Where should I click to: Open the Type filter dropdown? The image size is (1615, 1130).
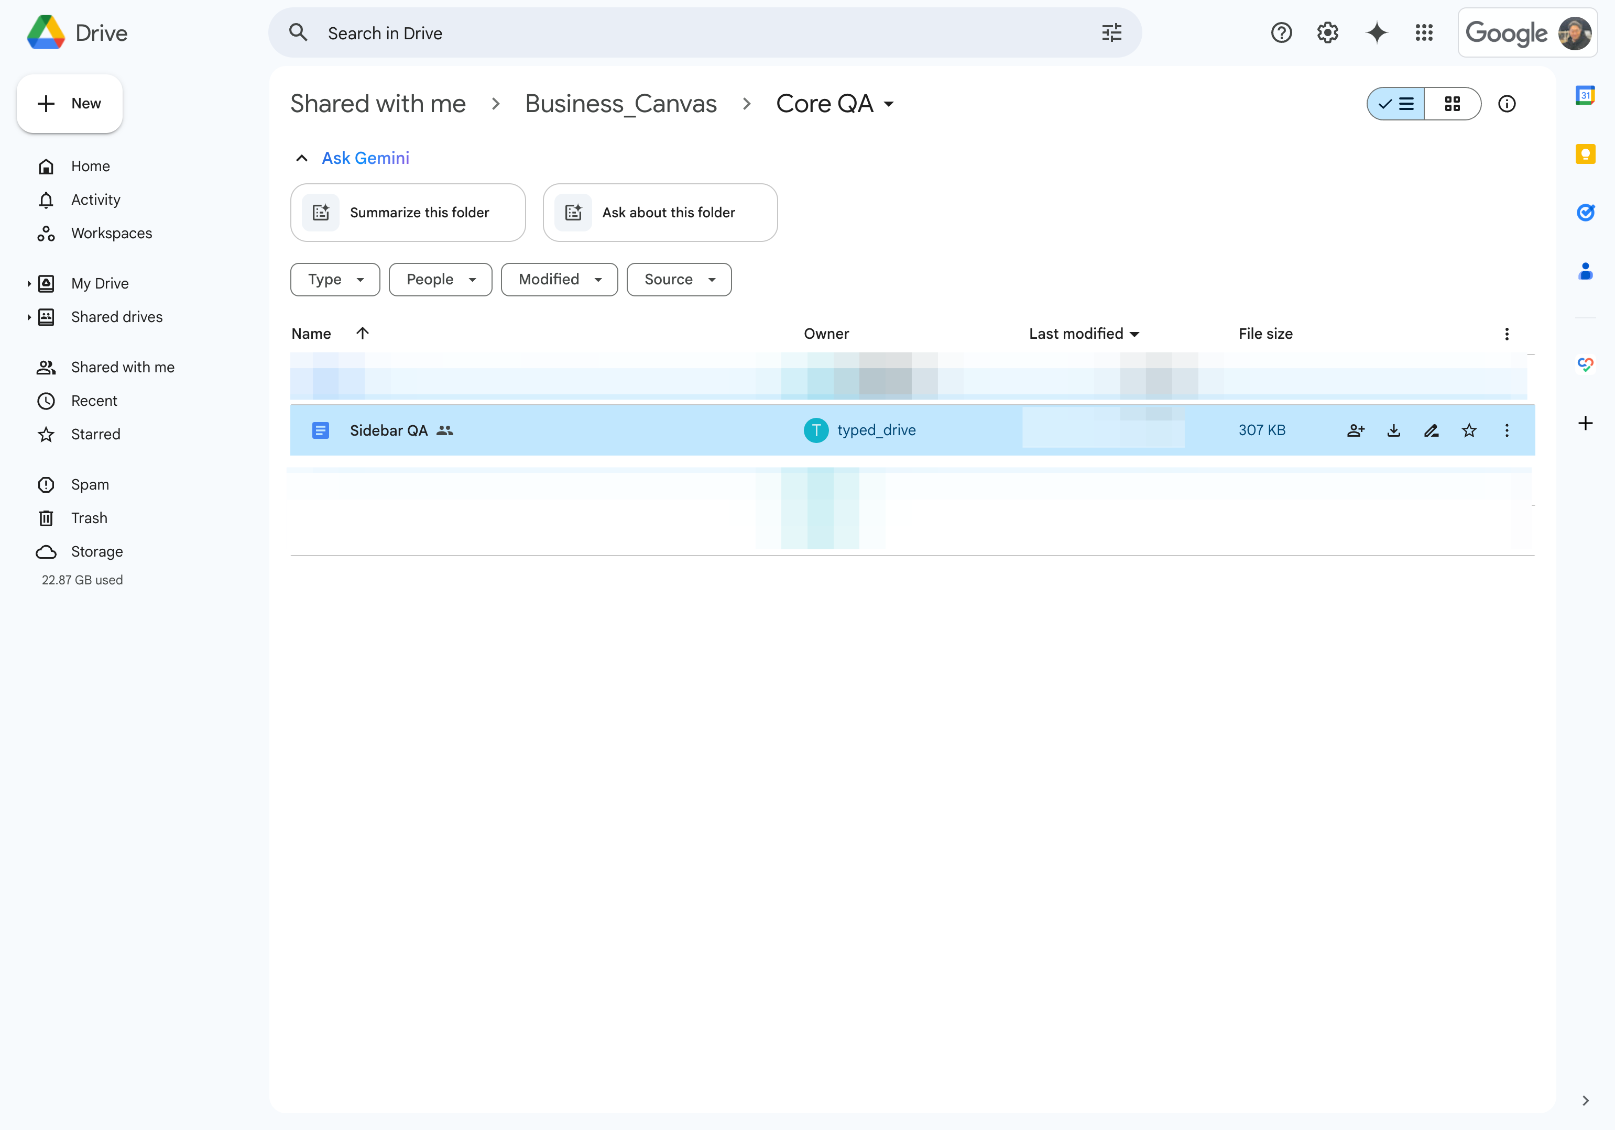pyautogui.click(x=335, y=280)
